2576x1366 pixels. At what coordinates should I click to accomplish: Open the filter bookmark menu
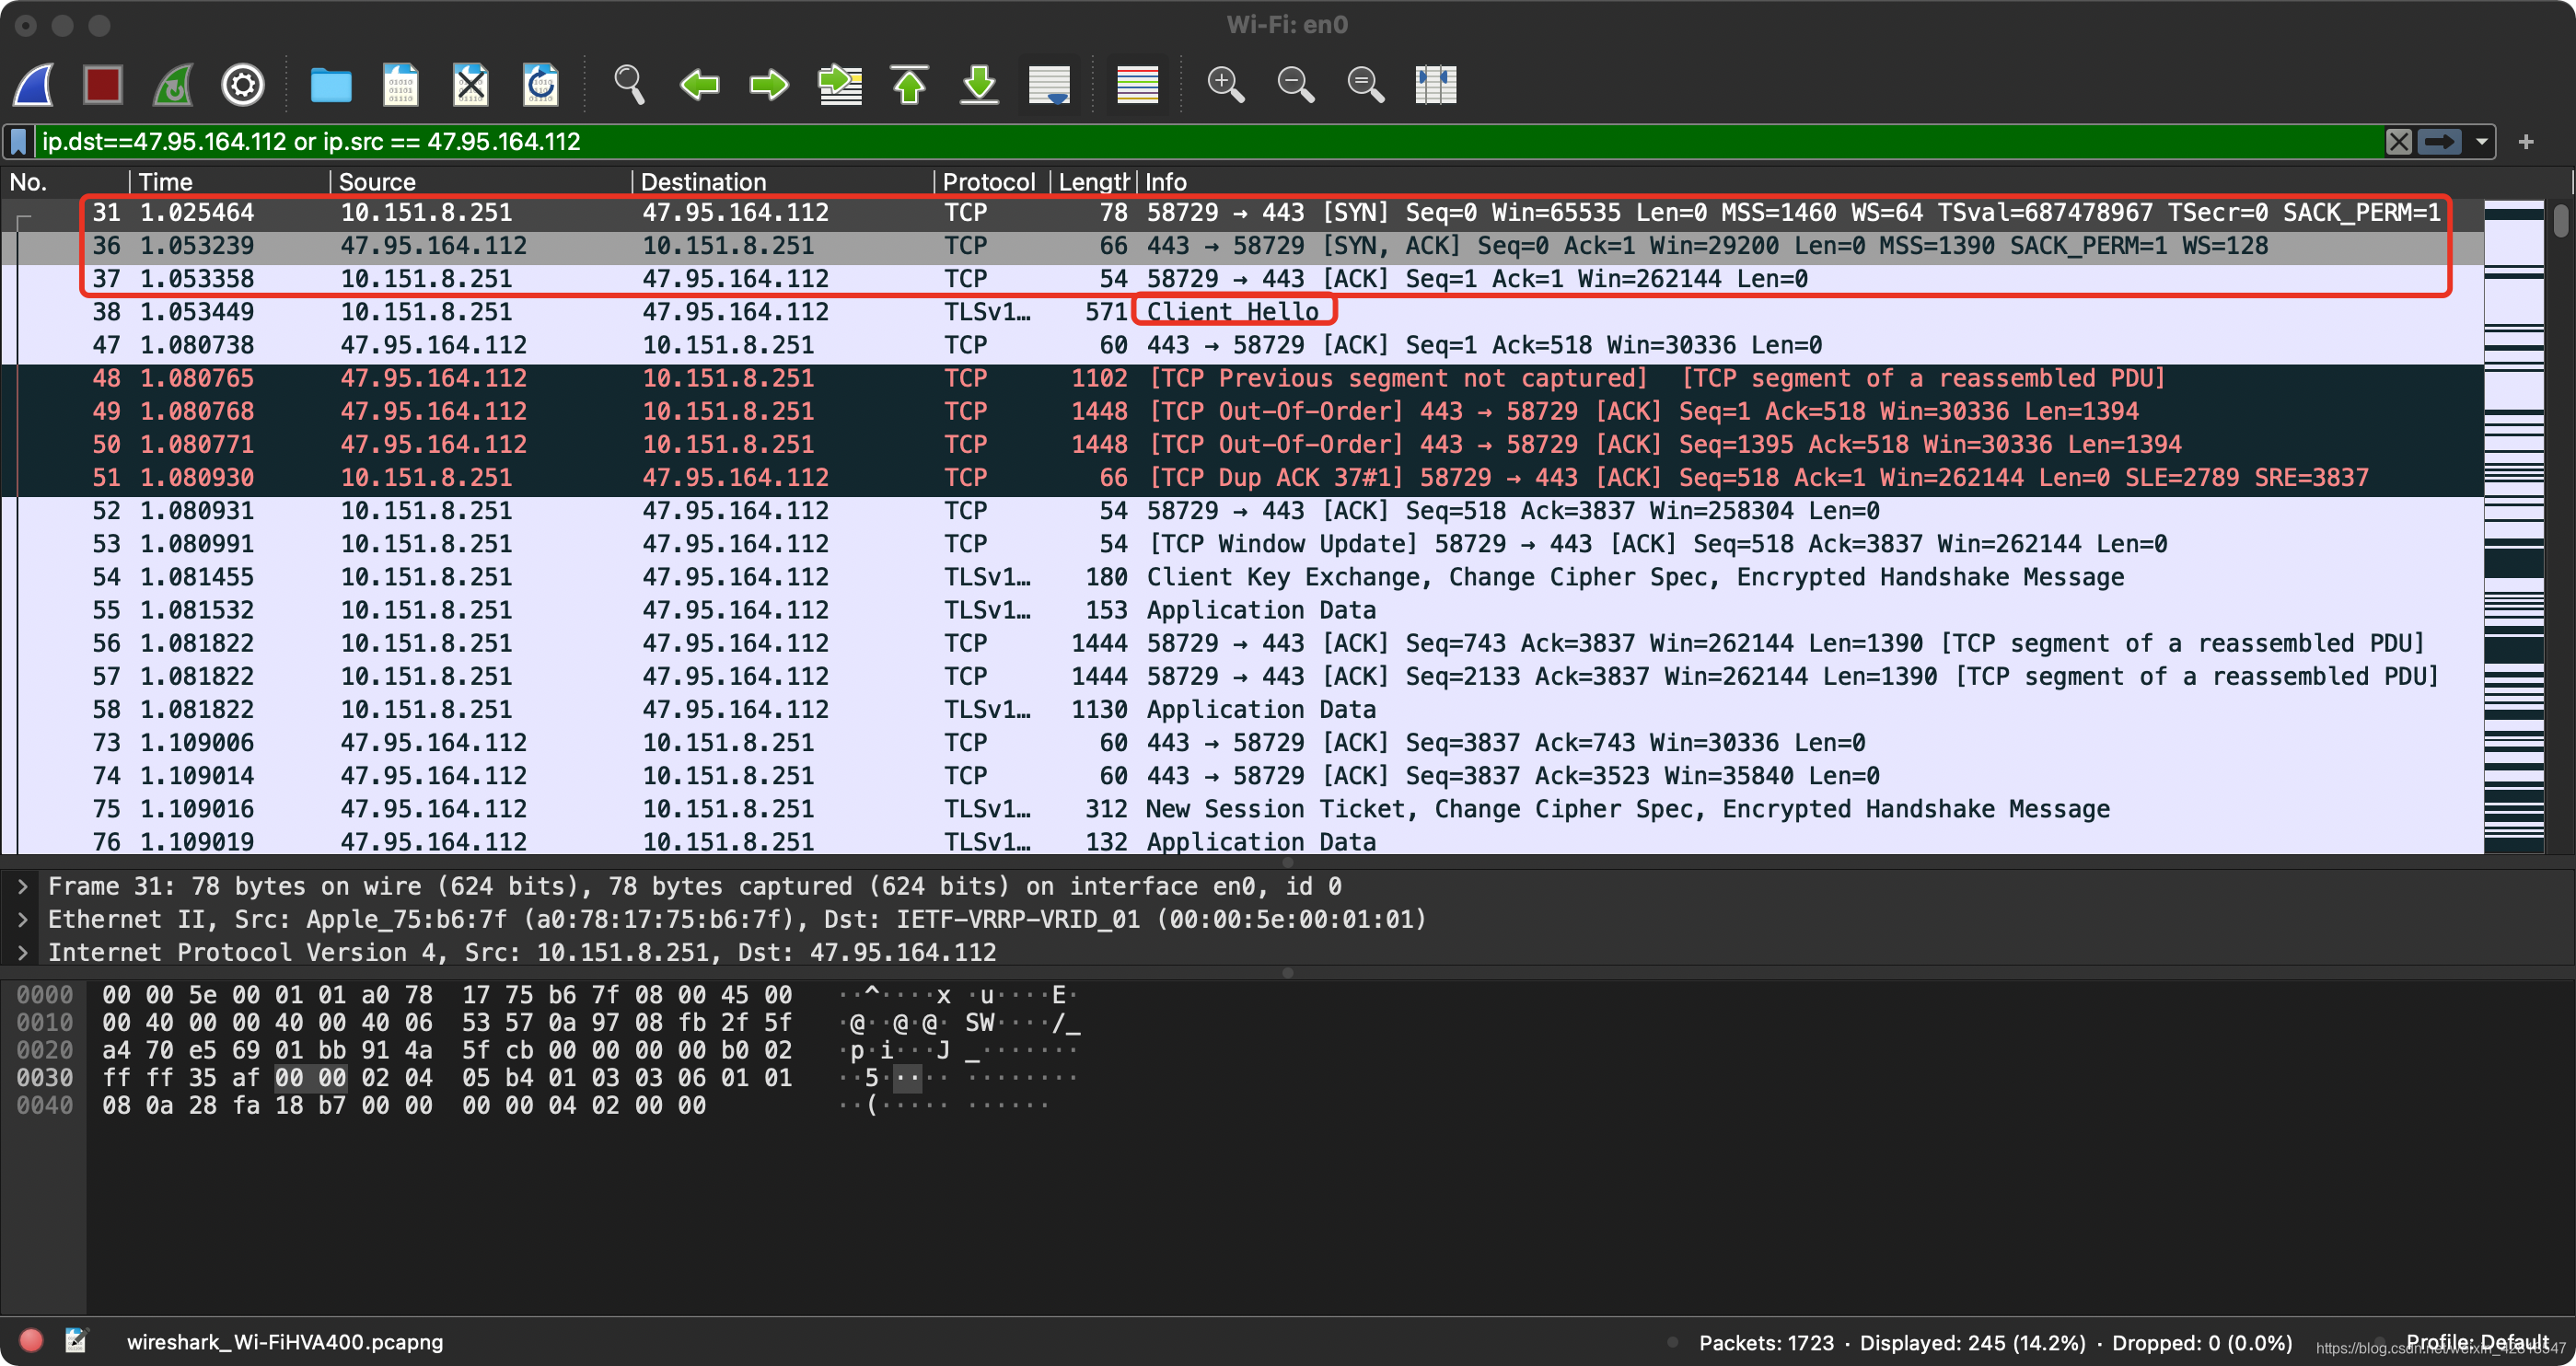click(x=19, y=142)
